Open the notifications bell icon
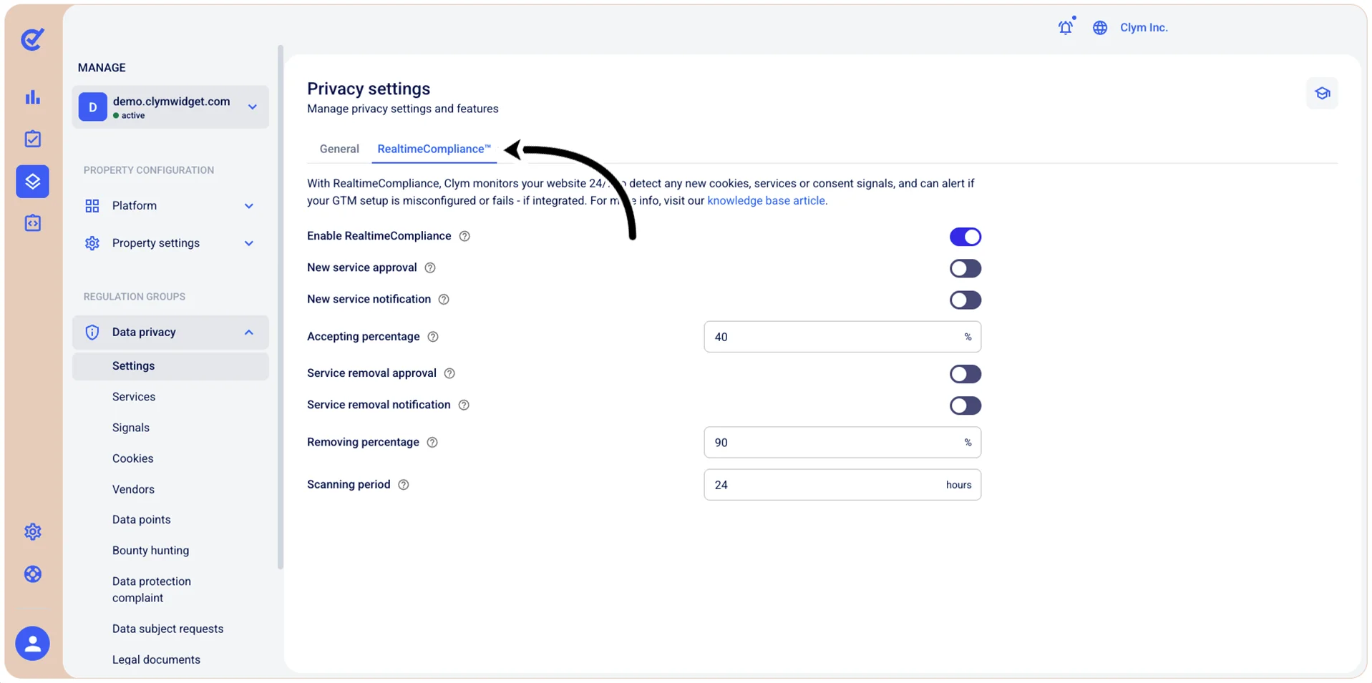This screenshot has height=683, width=1372. [x=1066, y=27]
